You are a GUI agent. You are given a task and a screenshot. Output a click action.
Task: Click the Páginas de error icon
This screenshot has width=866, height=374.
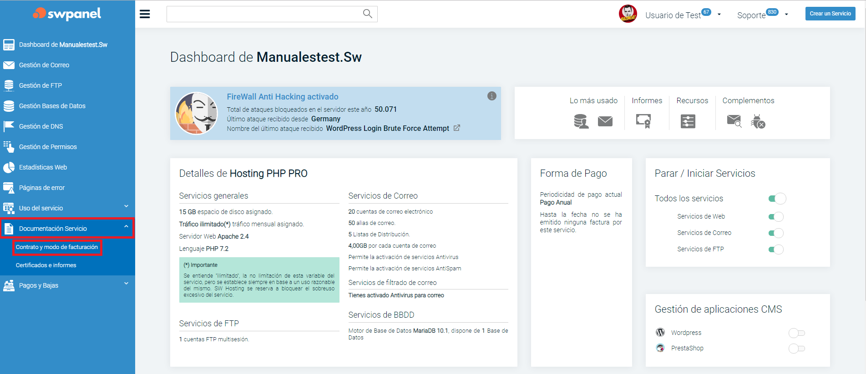pyautogui.click(x=9, y=188)
